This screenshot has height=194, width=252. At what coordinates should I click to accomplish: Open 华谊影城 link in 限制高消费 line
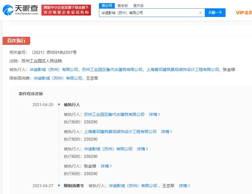click(x=58, y=78)
